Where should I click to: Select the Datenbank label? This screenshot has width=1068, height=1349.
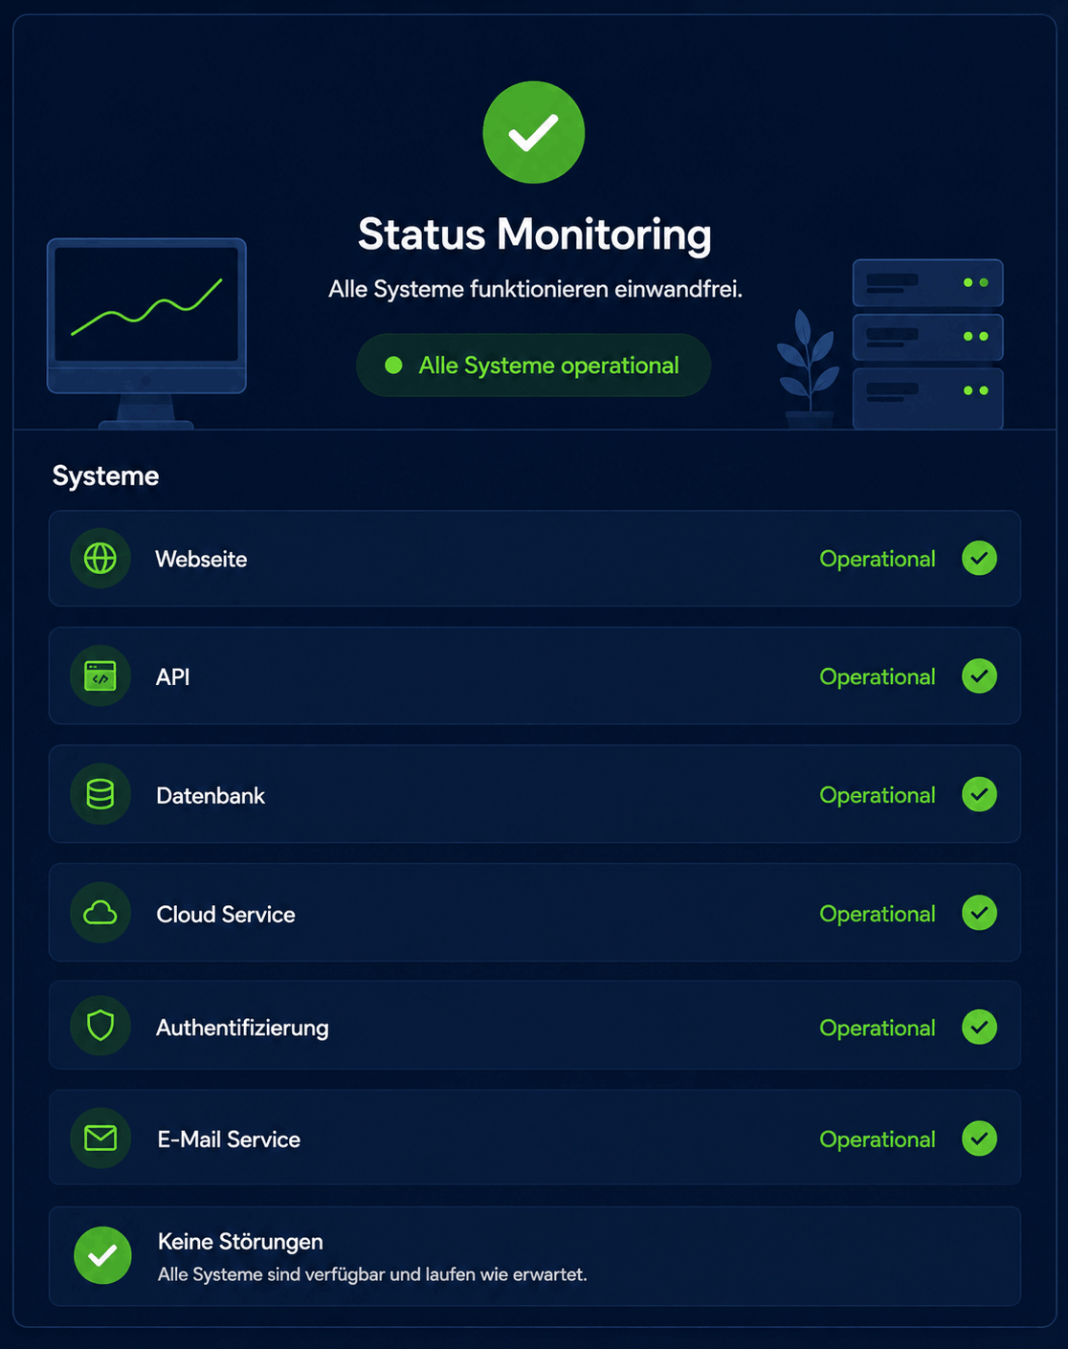(x=211, y=795)
